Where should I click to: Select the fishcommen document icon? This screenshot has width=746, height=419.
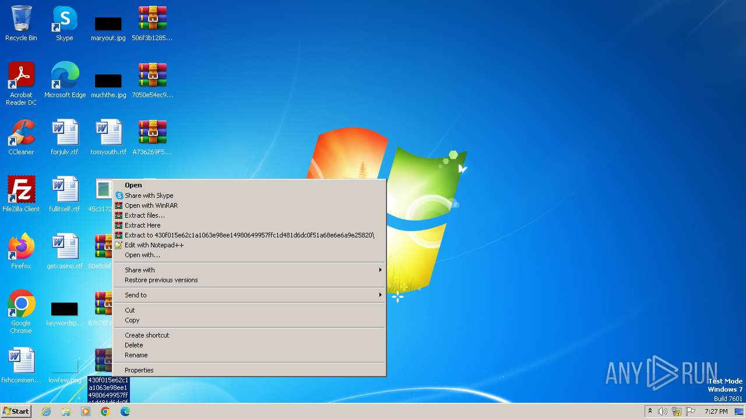[x=21, y=365]
